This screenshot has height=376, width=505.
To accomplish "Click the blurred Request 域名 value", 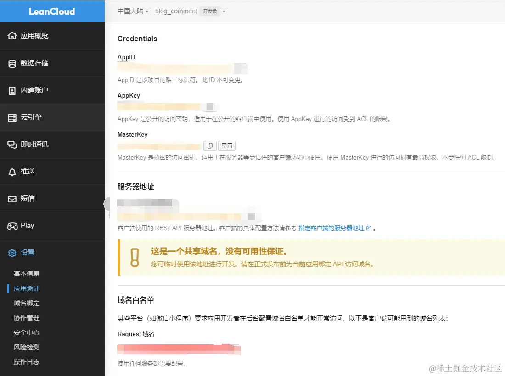I will (x=179, y=349).
